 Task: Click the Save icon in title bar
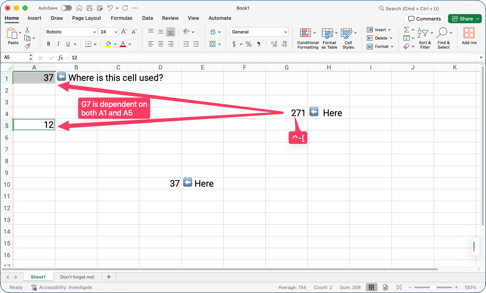point(89,8)
